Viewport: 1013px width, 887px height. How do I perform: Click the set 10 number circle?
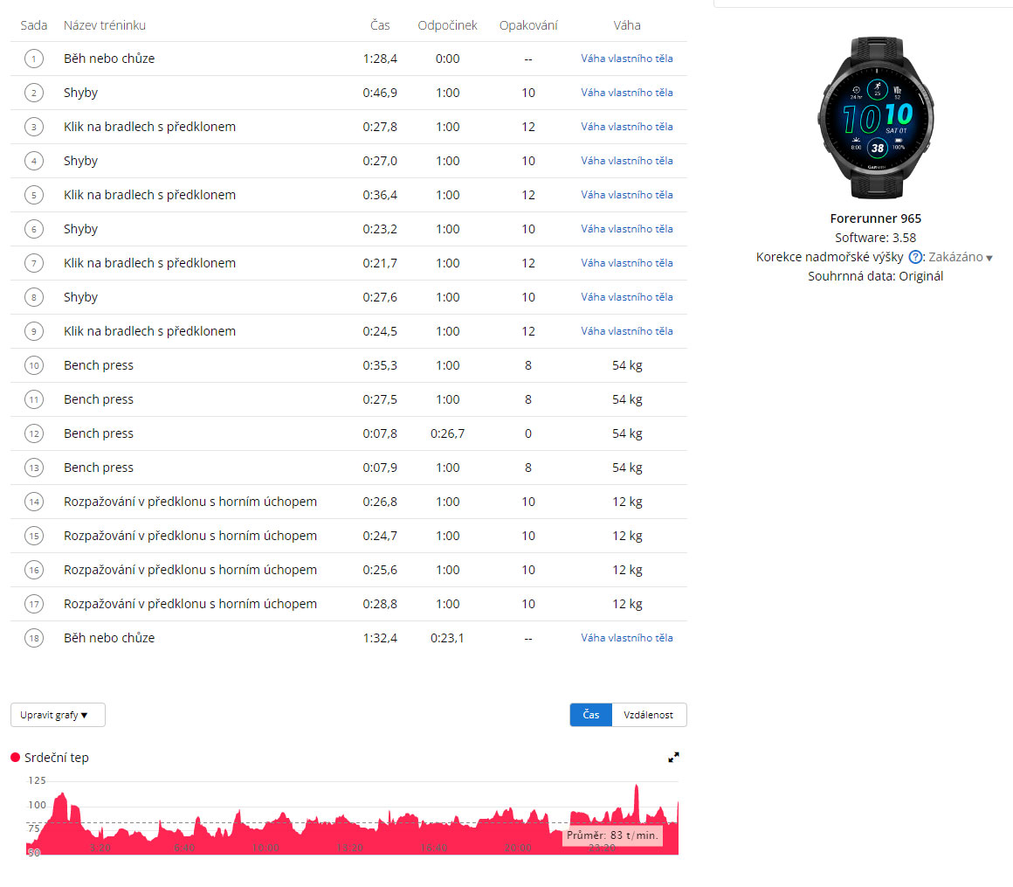point(34,366)
